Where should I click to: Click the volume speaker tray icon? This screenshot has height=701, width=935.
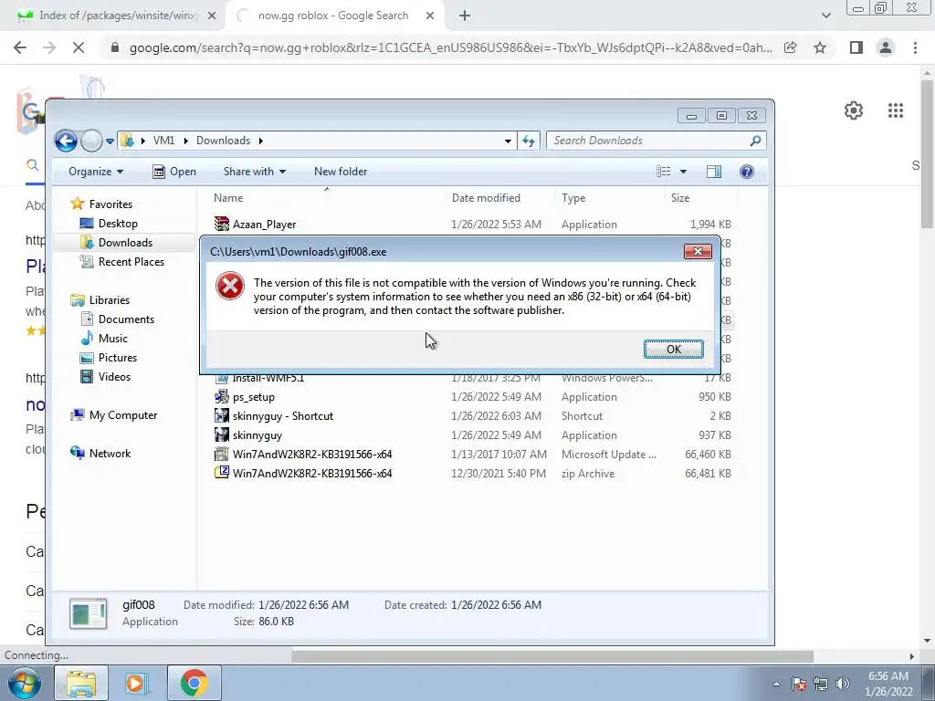pos(843,684)
